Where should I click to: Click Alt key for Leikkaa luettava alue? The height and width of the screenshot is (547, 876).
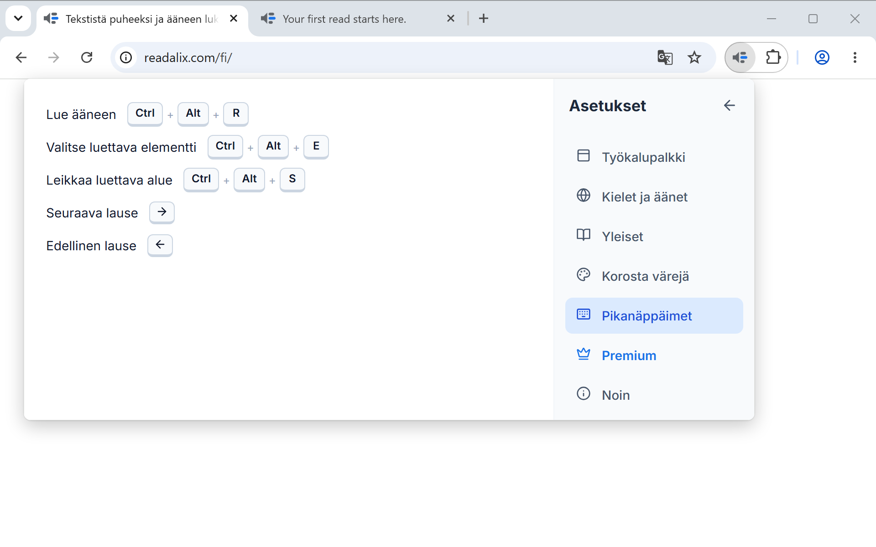[249, 179]
